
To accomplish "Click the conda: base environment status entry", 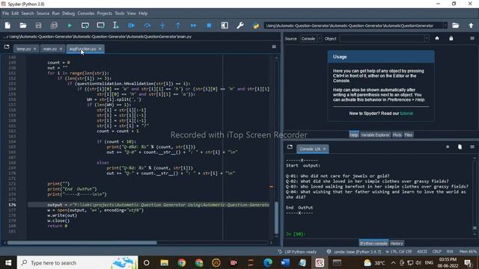I will [354, 252].
